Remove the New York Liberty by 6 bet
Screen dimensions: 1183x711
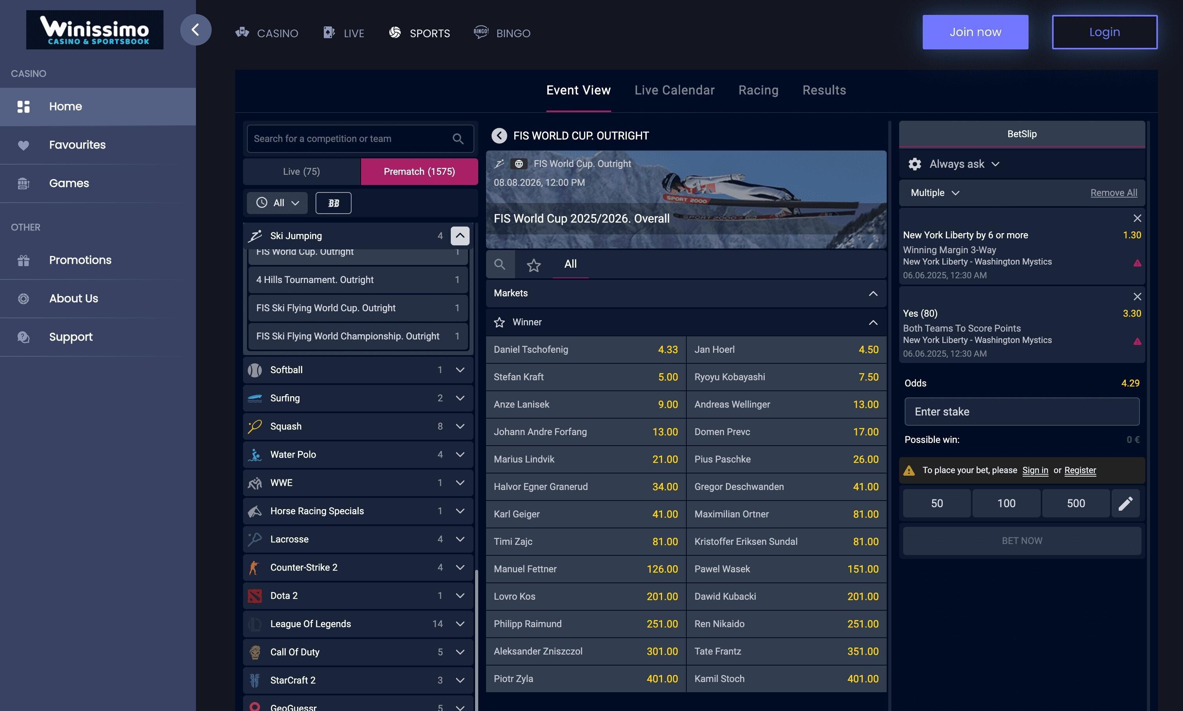pos(1137,218)
